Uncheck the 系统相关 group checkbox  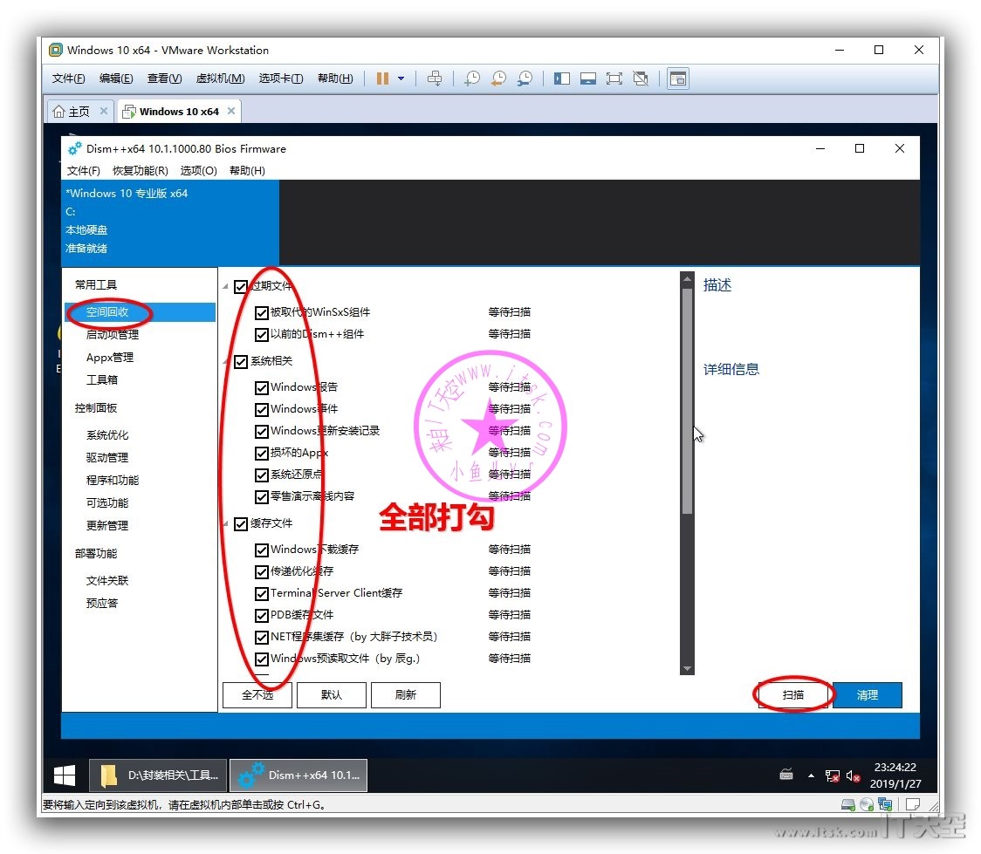[x=241, y=361]
